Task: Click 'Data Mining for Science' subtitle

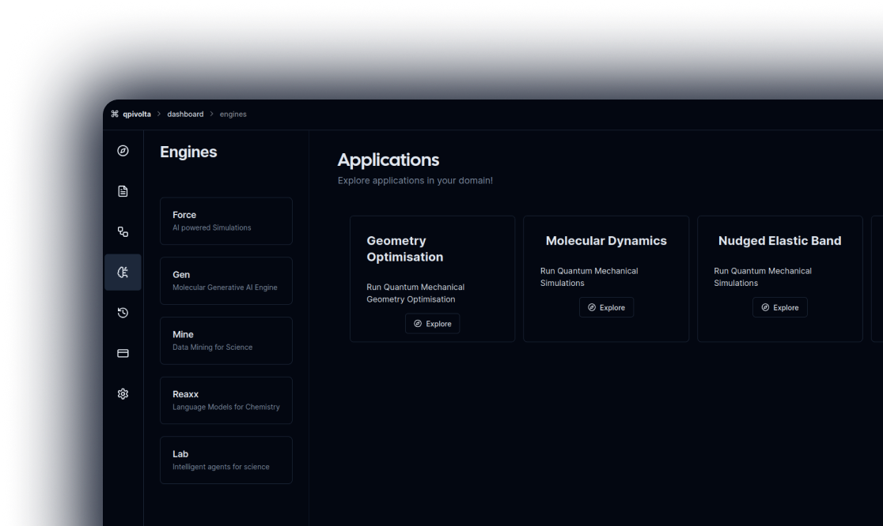Action: [x=212, y=348]
